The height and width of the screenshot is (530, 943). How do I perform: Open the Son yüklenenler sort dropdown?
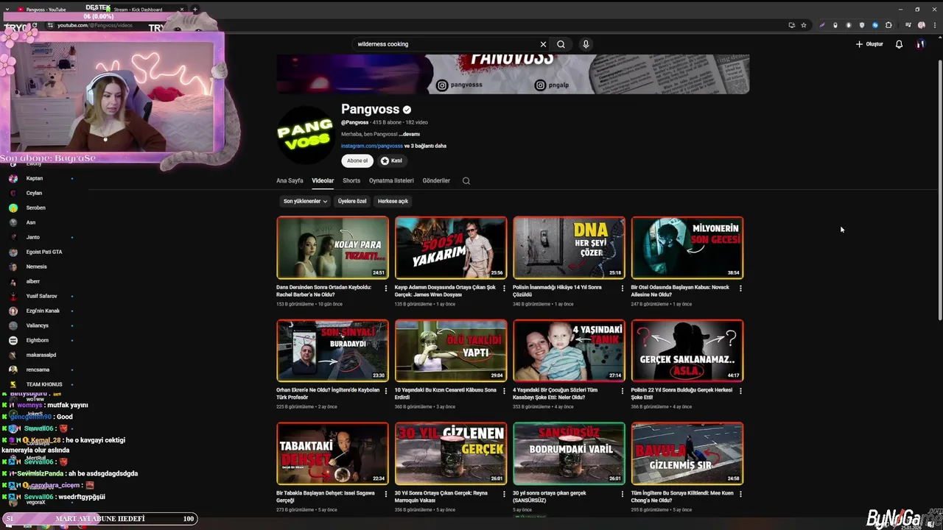[305, 201]
